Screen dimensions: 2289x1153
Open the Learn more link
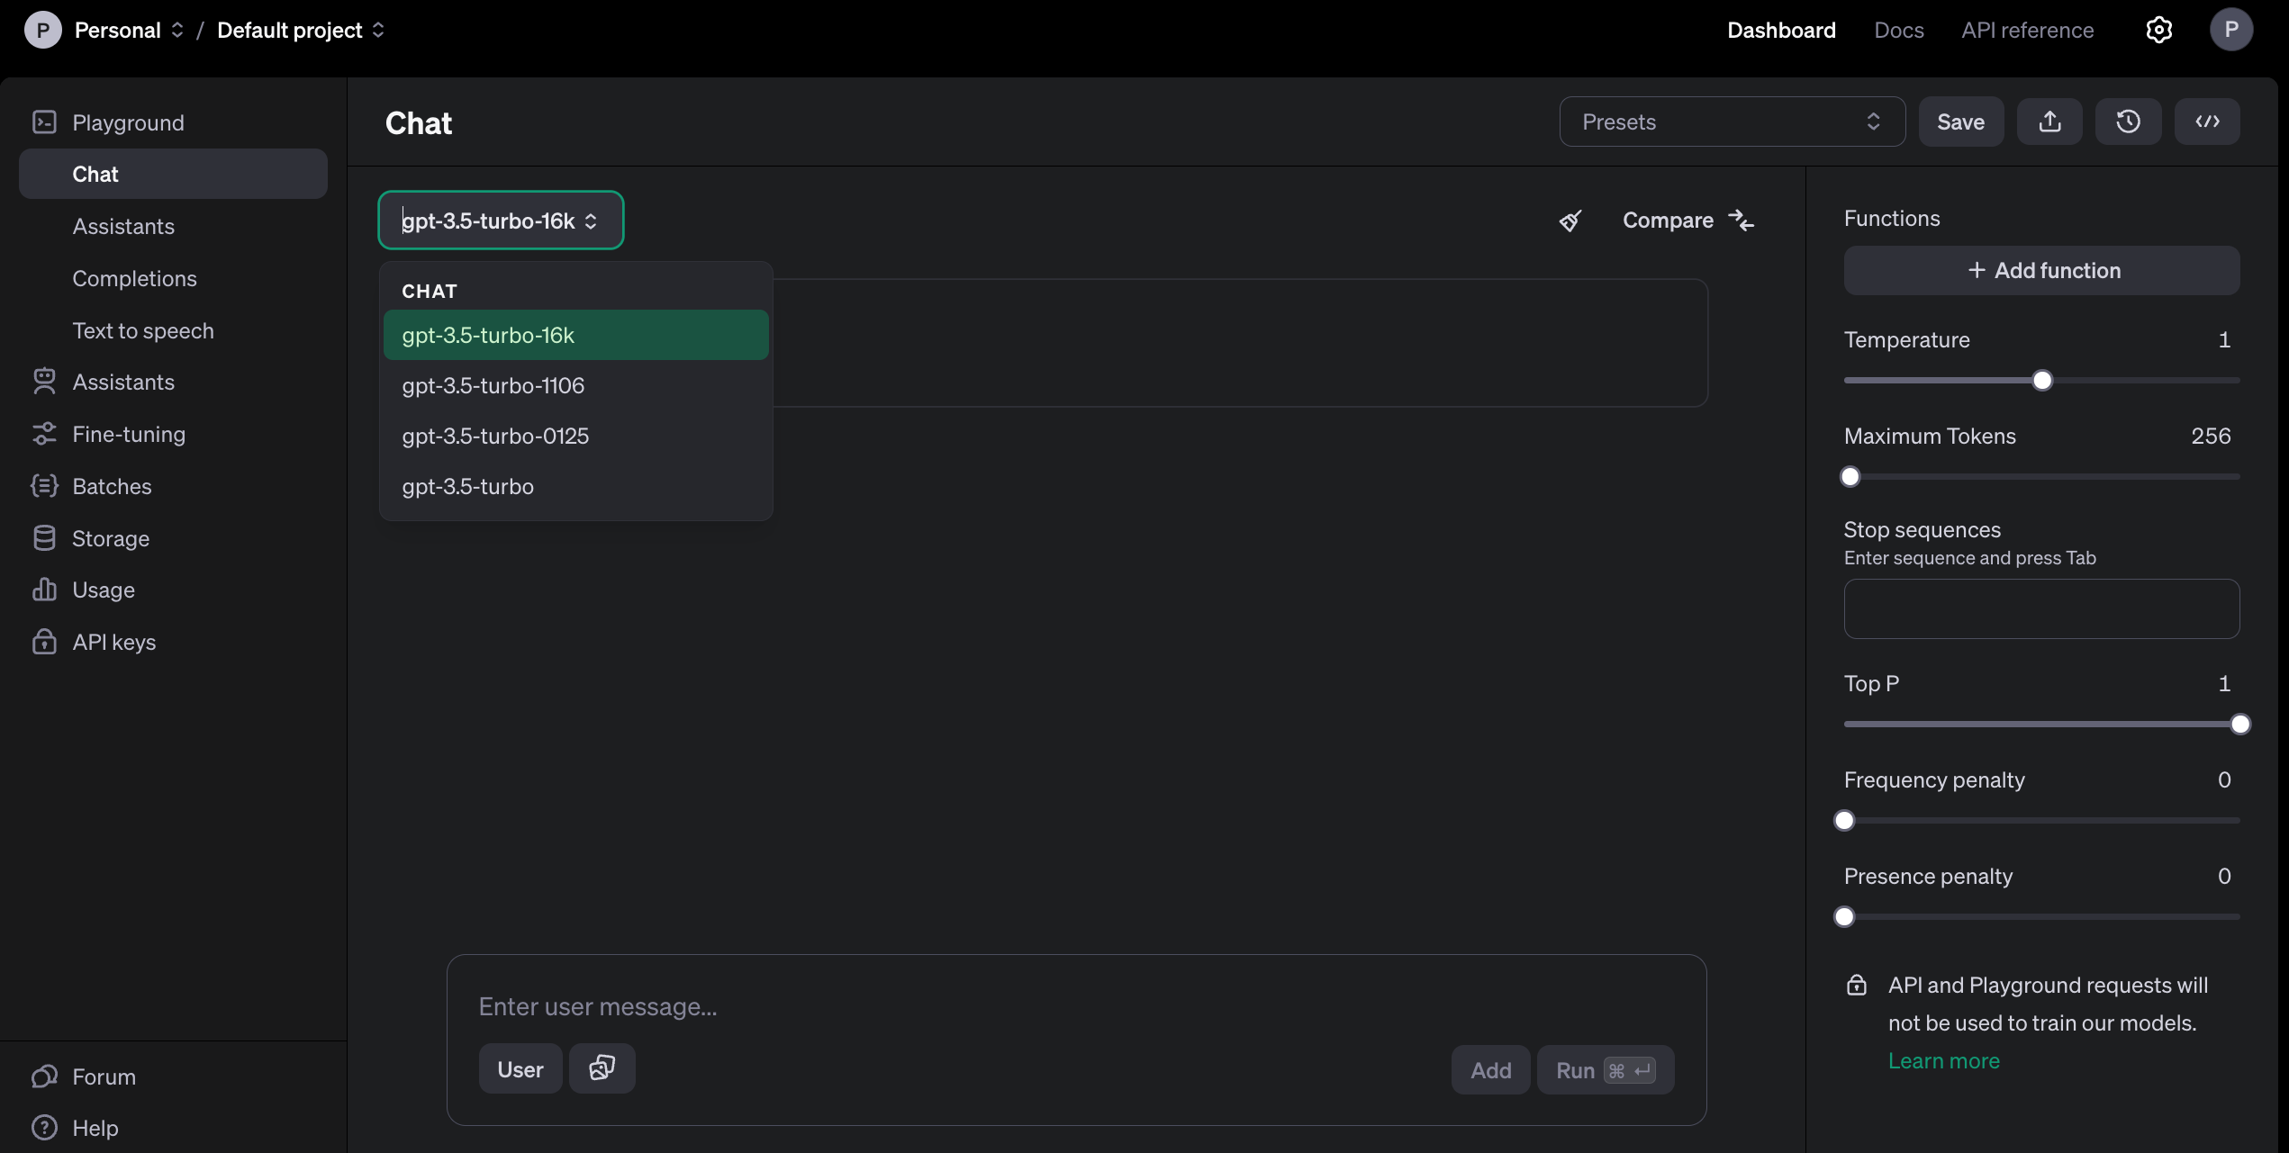click(x=1943, y=1061)
